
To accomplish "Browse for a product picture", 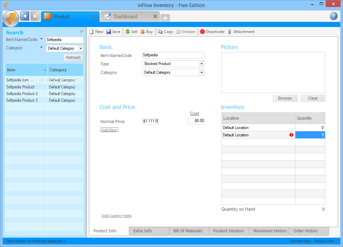I will click(x=285, y=98).
